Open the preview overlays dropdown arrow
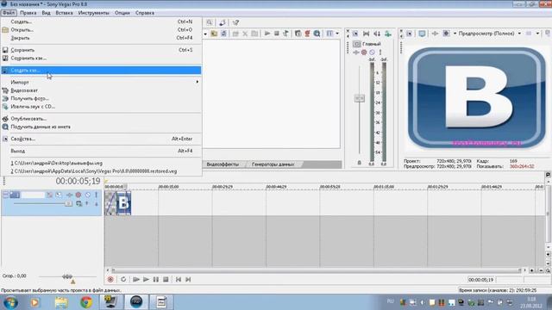 click(537, 34)
